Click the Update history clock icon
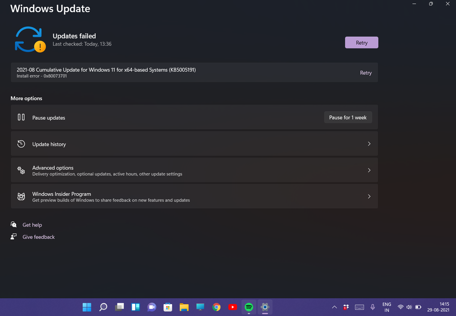Image resolution: width=456 pixels, height=316 pixels. point(21,143)
